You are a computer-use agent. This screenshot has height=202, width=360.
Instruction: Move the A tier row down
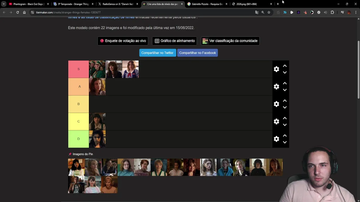[x=285, y=90]
